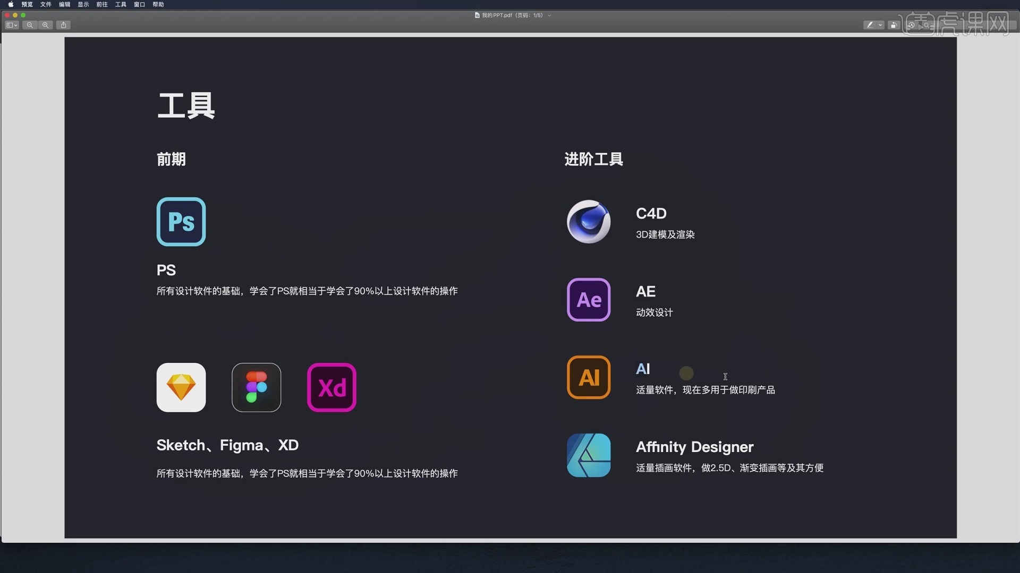
Task: Click the Illustrator Ai icon
Action: [589, 377]
